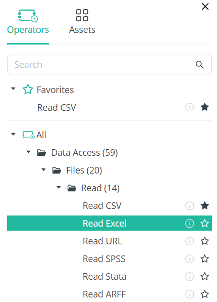217x302 pixels.
Task: Open info for Read Excel operator
Action: pyautogui.click(x=189, y=224)
